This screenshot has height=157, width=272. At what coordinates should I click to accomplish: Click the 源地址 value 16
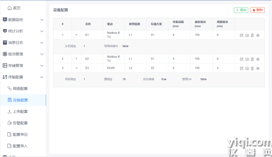124,79
